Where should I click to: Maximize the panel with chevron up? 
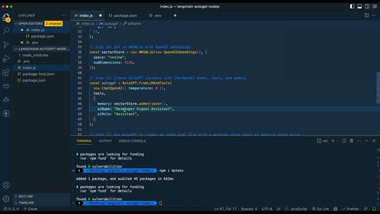[x=366, y=141]
